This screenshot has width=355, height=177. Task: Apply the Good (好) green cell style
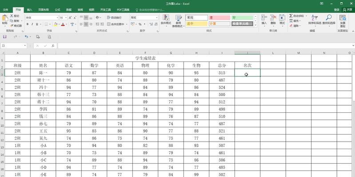click(x=242, y=18)
